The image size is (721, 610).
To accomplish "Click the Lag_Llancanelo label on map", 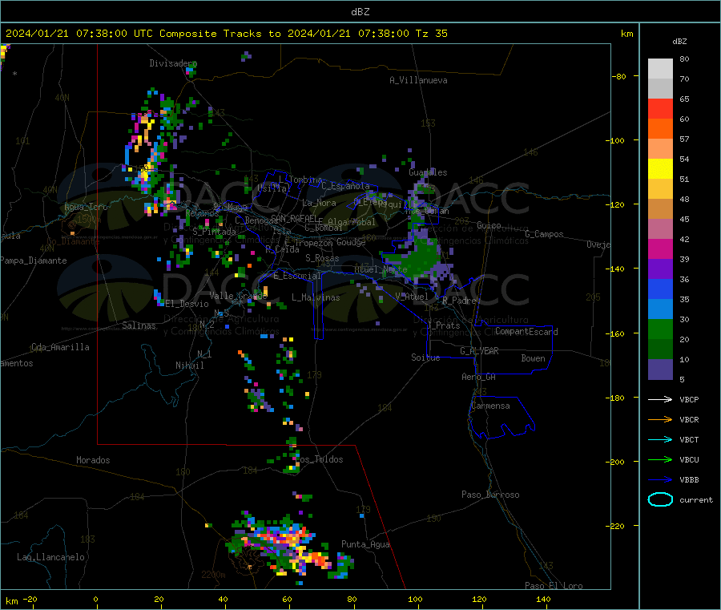I will (x=51, y=556).
